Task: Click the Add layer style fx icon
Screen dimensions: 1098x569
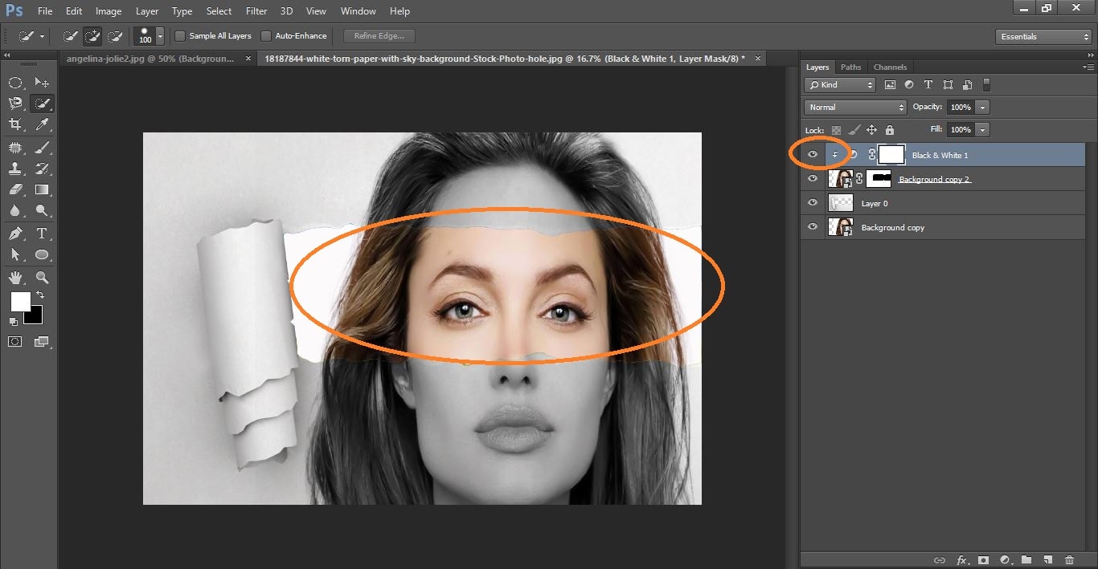Action: pos(961,559)
